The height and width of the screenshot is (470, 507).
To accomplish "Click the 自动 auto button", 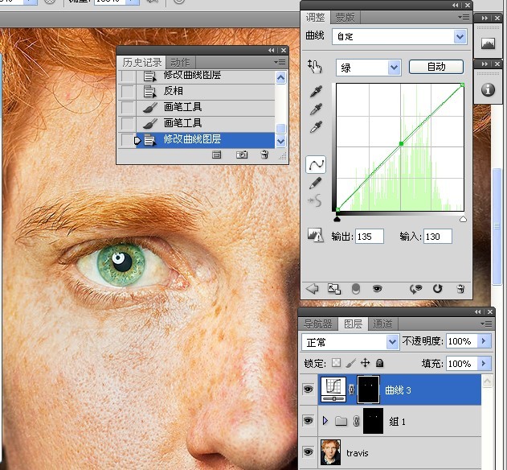I will coord(436,67).
